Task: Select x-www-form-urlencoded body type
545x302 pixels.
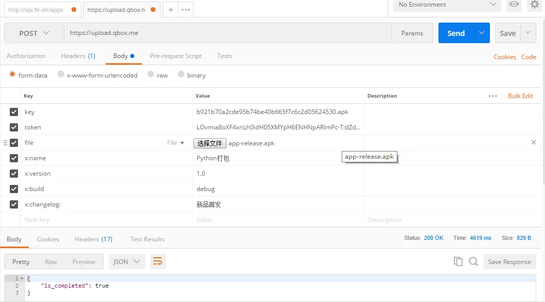Action: [61, 74]
